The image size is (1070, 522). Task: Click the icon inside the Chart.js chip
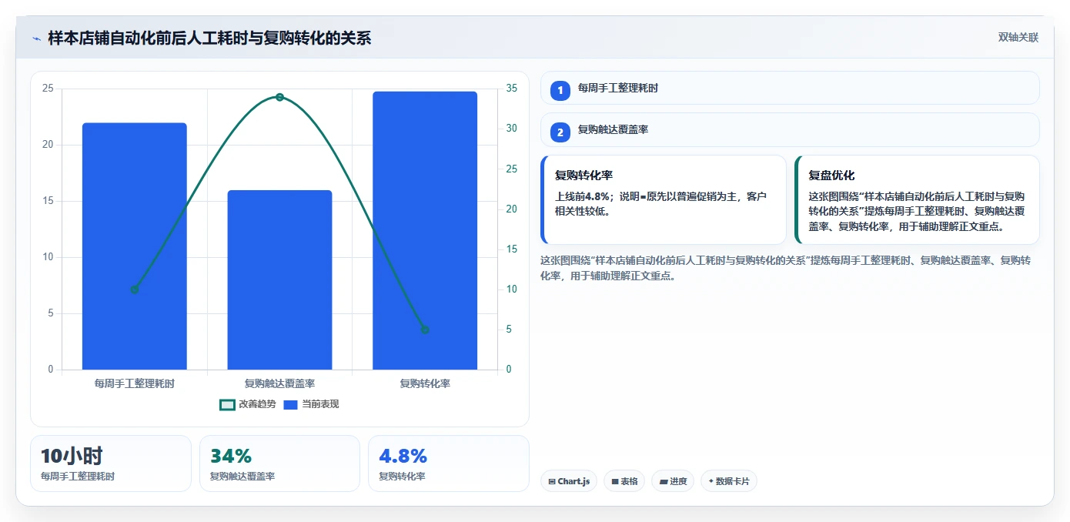pyautogui.click(x=552, y=482)
